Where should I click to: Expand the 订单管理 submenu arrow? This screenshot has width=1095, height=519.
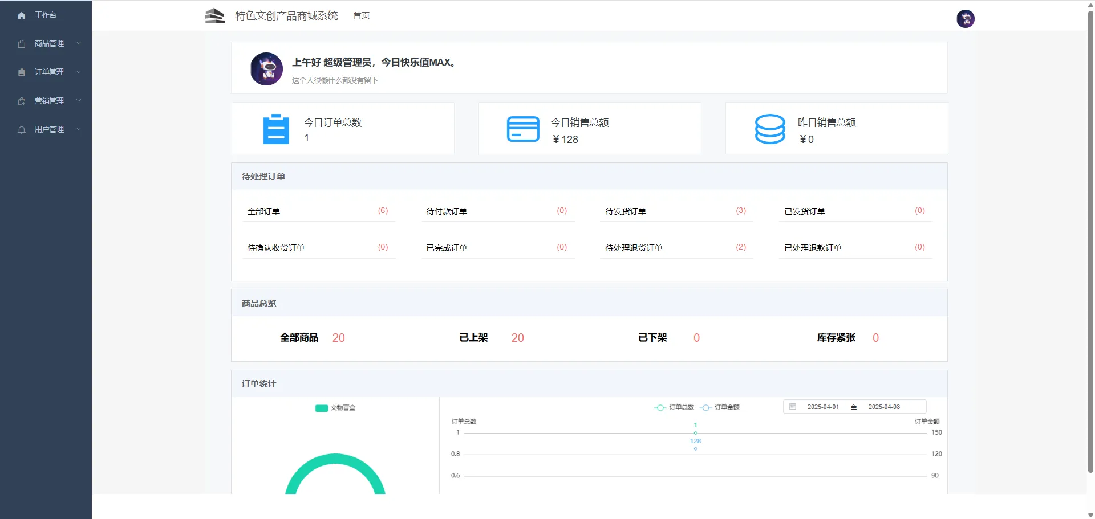79,72
